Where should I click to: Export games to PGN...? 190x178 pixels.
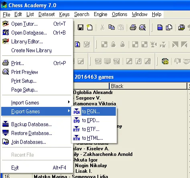94,111
